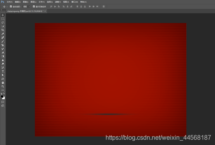Click the Photoshop Ps logo icon

coord(3,2)
